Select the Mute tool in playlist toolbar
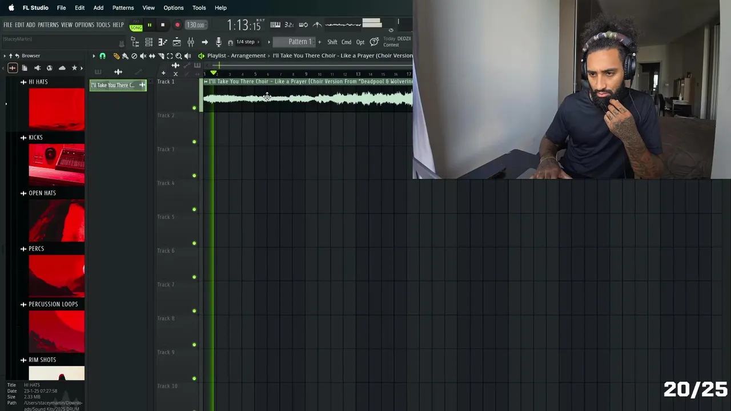The width and height of the screenshot is (731, 411). [x=143, y=56]
